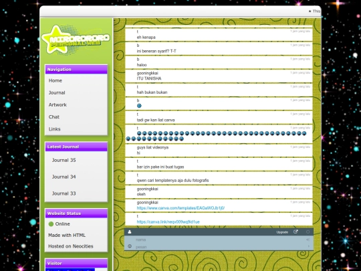
Task: Open the emoji picker beside pesan field
Action: tap(130, 246)
